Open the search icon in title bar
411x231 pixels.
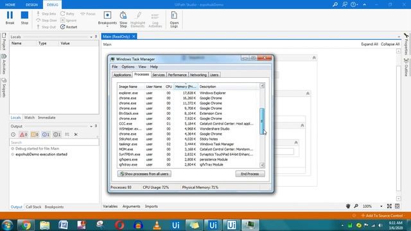[x=335, y=4]
